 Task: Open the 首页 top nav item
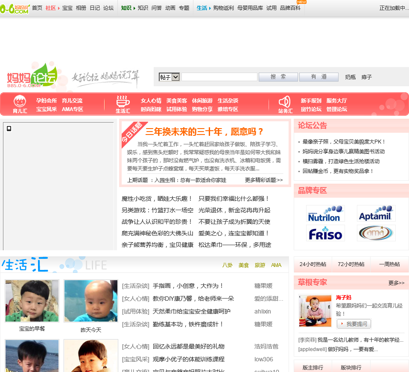(x=37, y=8)
